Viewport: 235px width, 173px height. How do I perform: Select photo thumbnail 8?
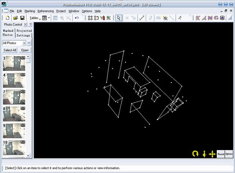[x=14, y=114]
